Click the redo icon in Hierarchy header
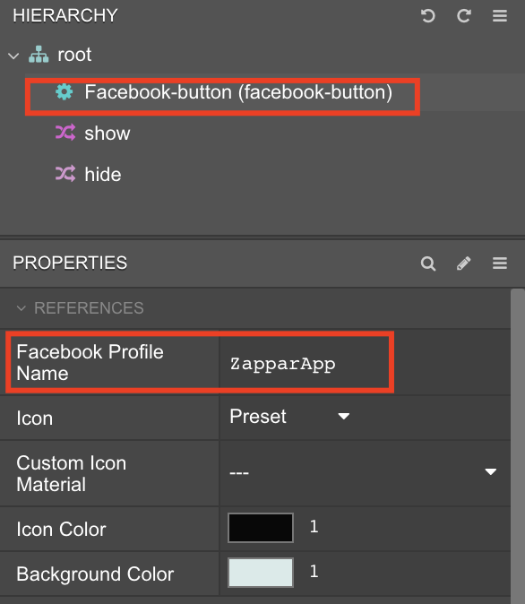 click(x=464, y=16)
